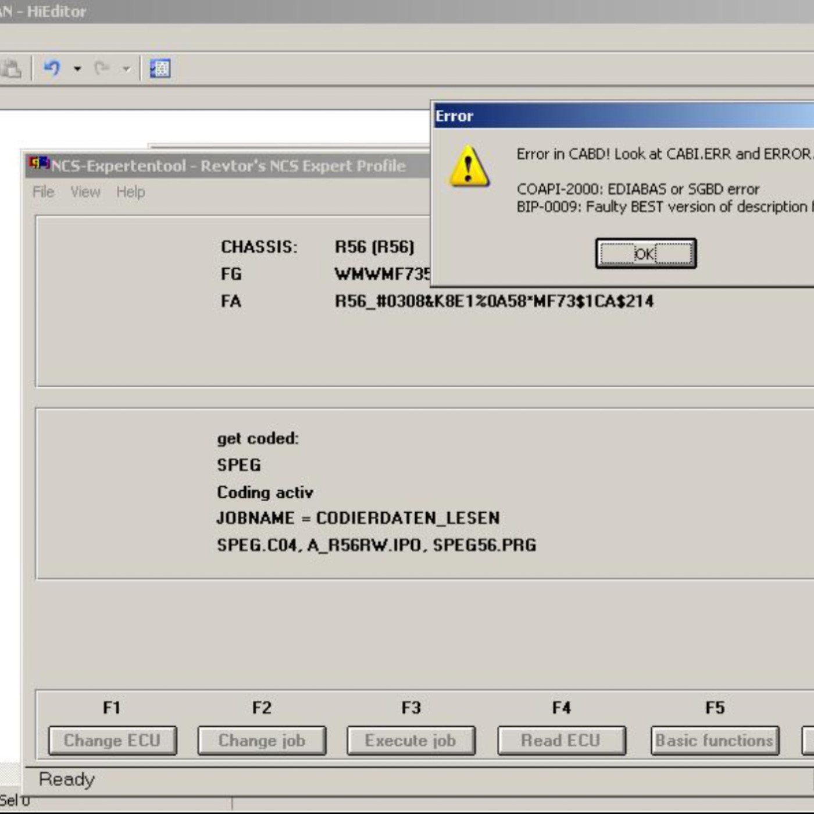Select the SPEG.C04, A_R56RW.IPO, SPEG56.PRG line
The height and width of the screenshot is (814, 814).
click(x=377, y=545)
